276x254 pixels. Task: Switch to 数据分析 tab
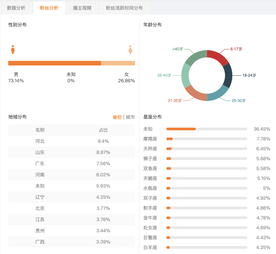click(16, 8)
